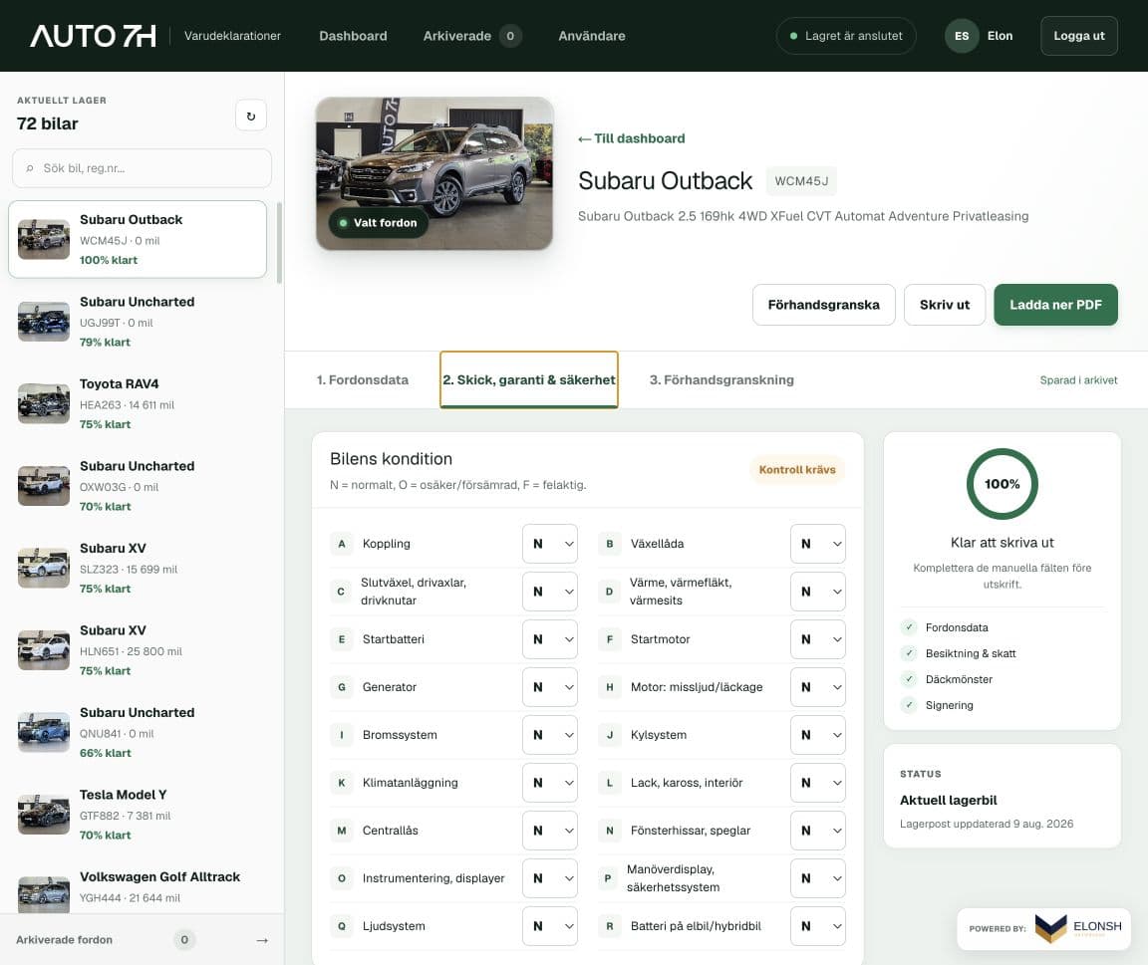Click the Tesla Model Y thumbnail image
This screenshot has height=965, width=1148.
tap(44, 815)
